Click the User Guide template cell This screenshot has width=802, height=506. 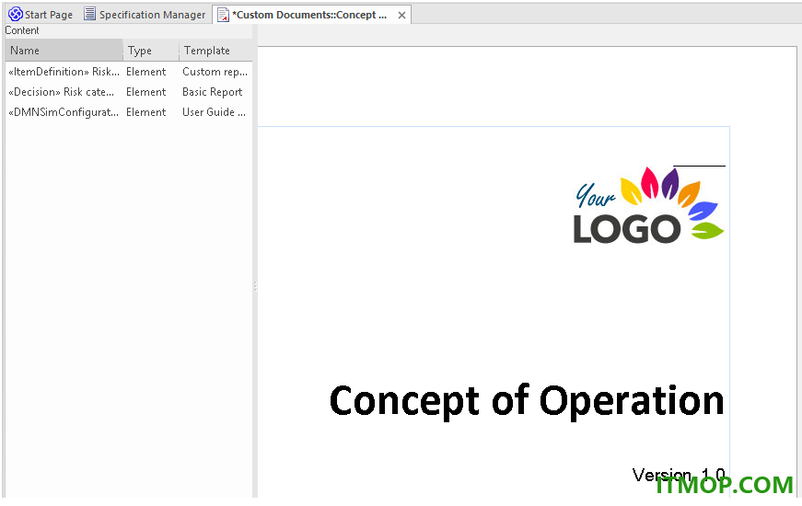pos(215,112)
